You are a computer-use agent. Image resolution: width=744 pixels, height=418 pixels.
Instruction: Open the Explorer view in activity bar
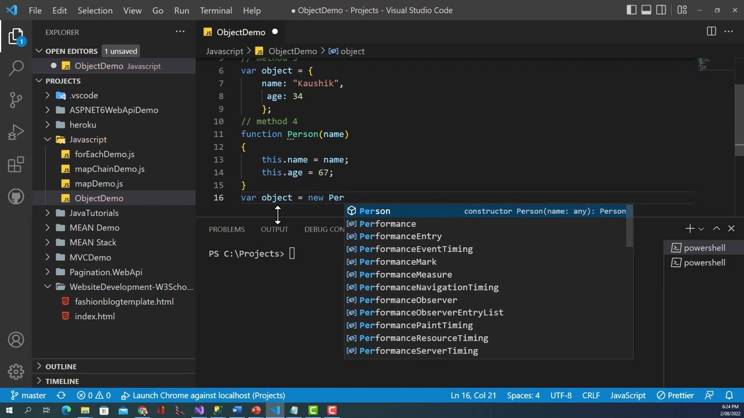[x=16, y=37]
